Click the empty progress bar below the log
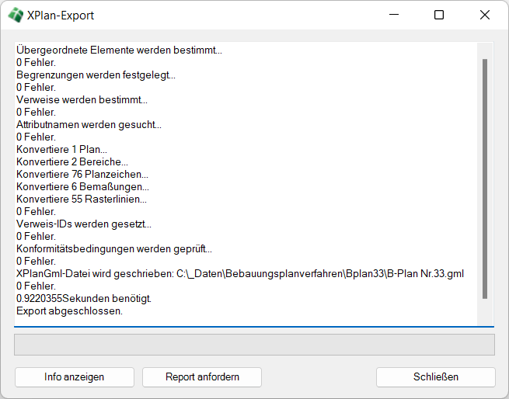The width and height of the screenshot is (509, 399). pyautogui.click(x=254, y=345)
